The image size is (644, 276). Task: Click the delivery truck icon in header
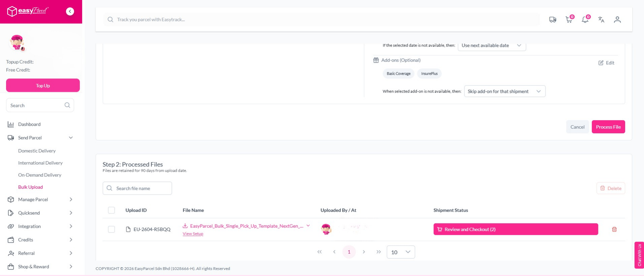[553, 20]
